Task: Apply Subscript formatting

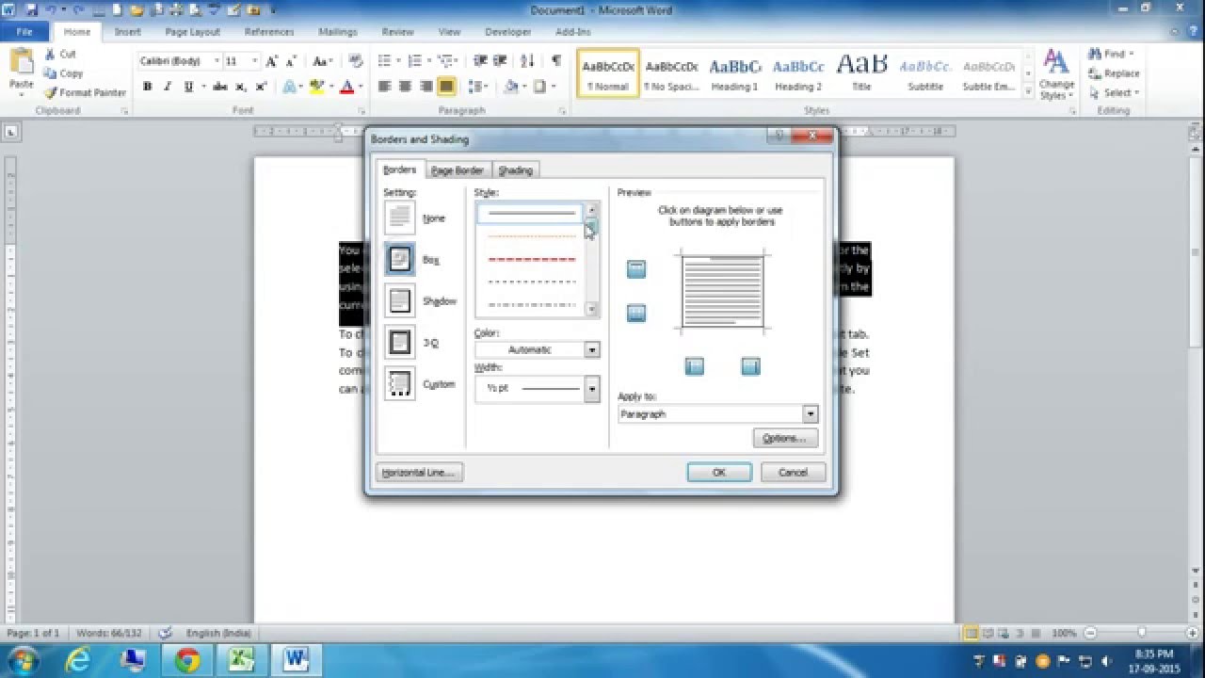Action: click(241, 87)
